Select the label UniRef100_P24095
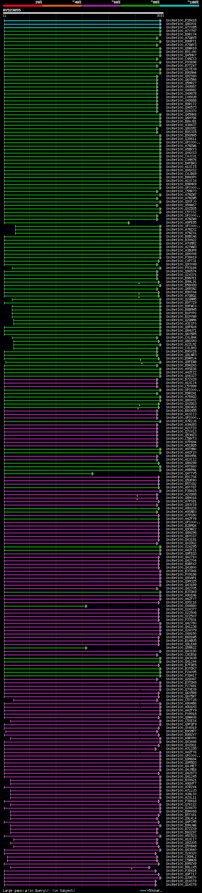Screen dimensions: 202x893 [181, 672]
